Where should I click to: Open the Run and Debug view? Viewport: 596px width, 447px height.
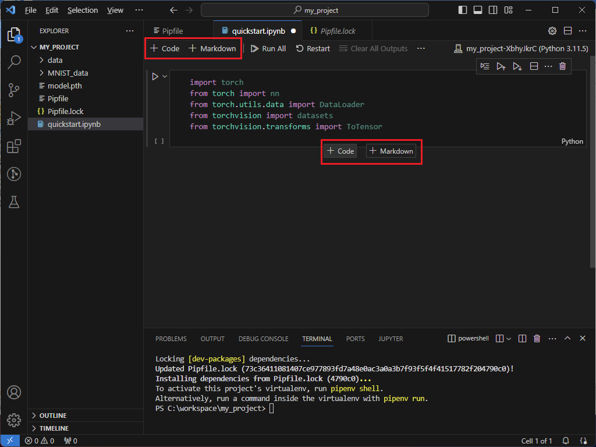(14, 118)
